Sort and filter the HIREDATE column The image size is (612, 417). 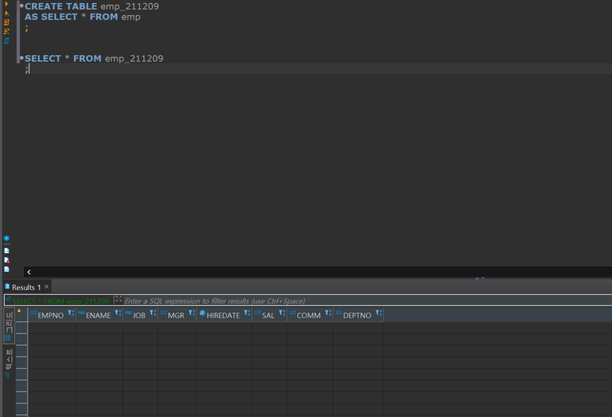[247, 313]
